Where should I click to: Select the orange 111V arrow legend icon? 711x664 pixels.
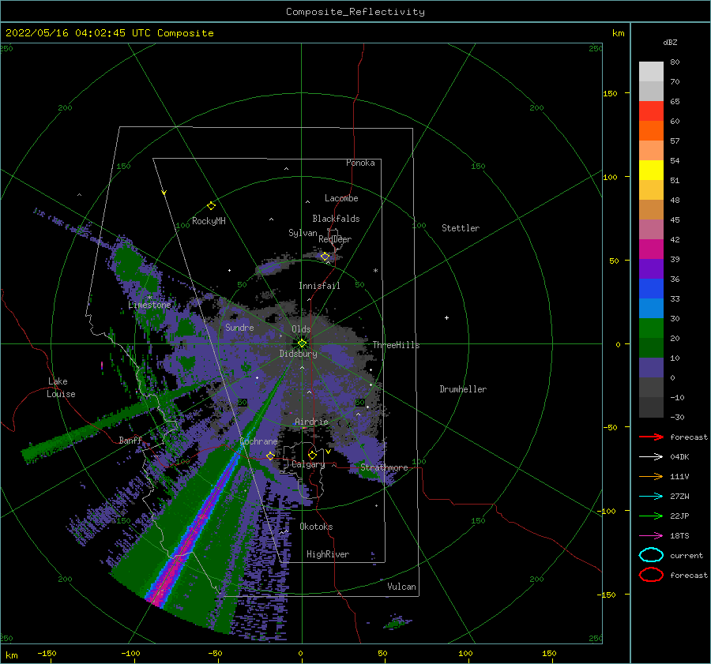[651, 476]
